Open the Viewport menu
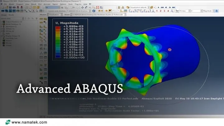224x126 pixels. point(20,4)
